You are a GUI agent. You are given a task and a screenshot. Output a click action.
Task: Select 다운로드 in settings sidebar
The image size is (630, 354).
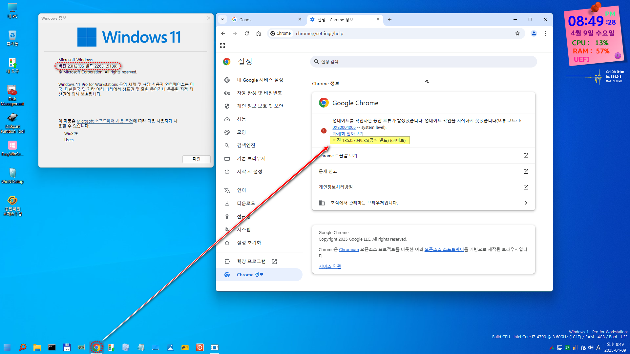tap(246, 204)
